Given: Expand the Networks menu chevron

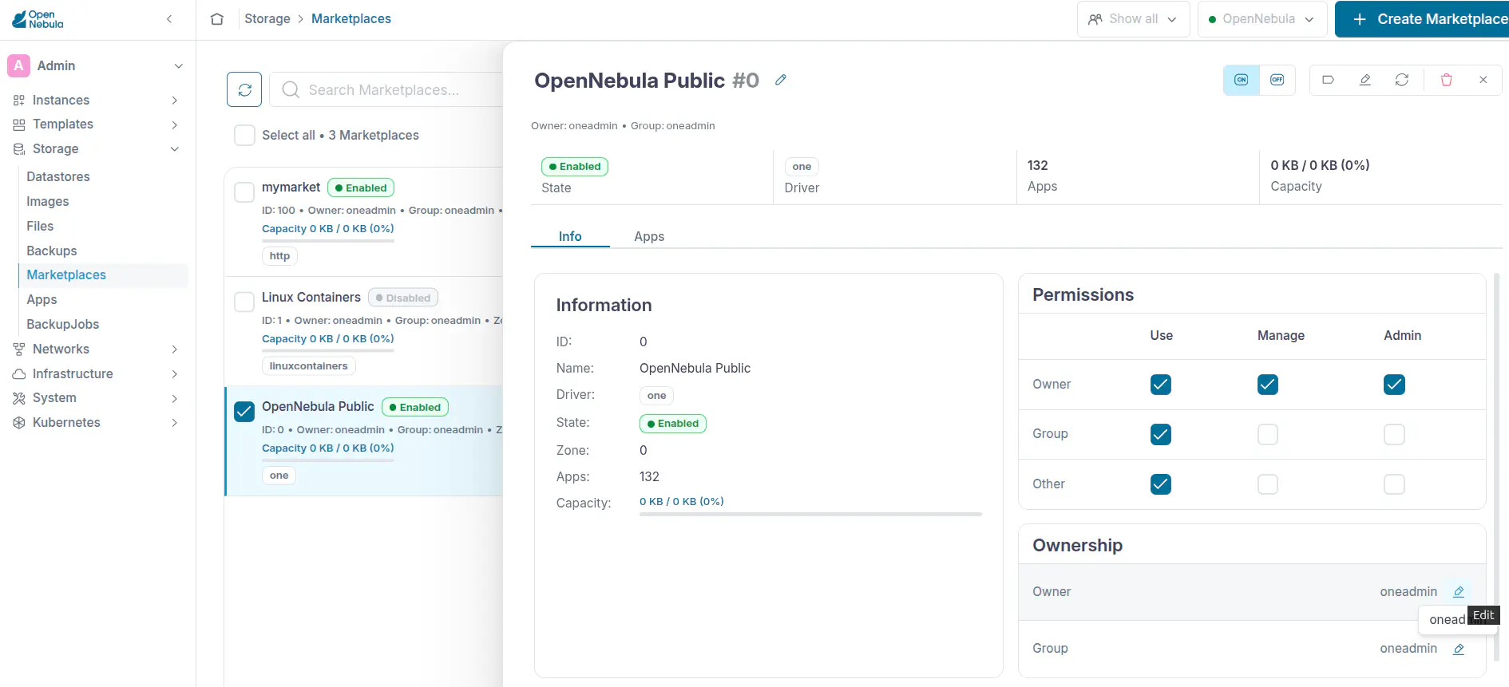Looking at the screenshot, I should coord(175,349).
